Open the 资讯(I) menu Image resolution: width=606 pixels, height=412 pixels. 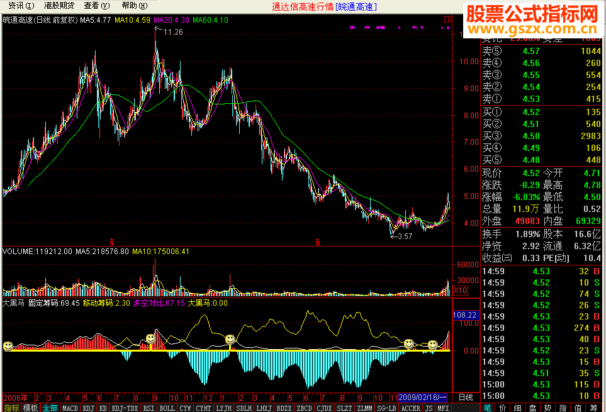(x=21, y=6)
